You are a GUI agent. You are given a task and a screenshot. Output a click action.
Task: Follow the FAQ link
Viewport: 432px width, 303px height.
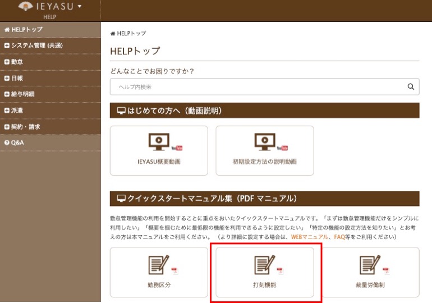click(339, 237)
